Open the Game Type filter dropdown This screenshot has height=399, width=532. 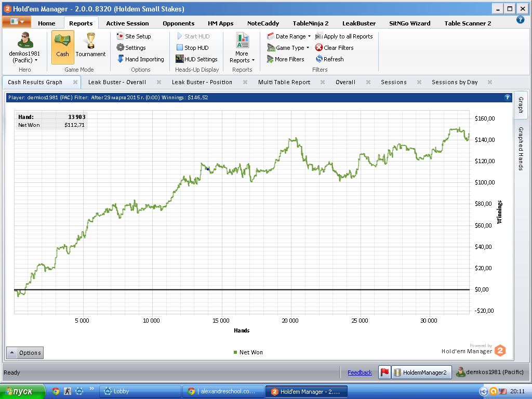288,48
